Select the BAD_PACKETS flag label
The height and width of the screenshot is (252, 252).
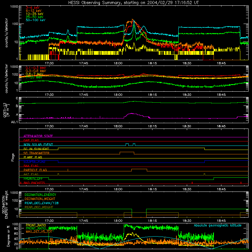[x=34, y=183]
